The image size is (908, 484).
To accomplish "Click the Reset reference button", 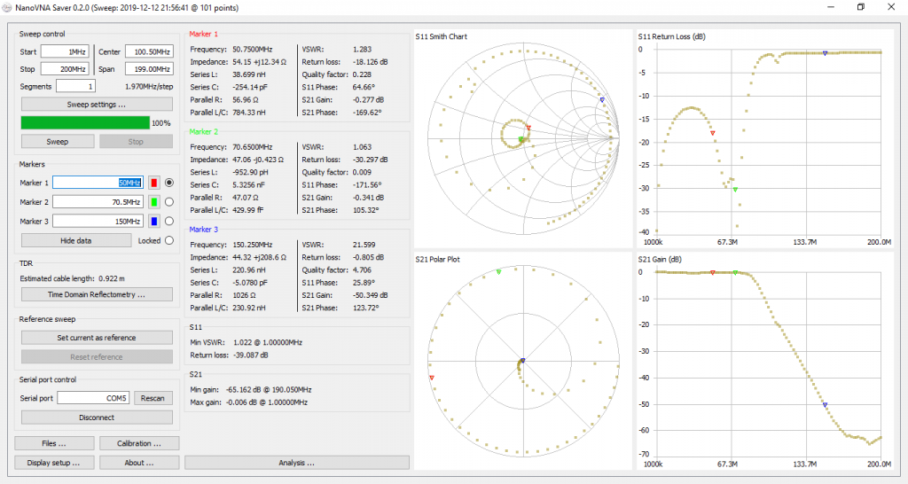I will pyautogui.click(x=97, y=356).
